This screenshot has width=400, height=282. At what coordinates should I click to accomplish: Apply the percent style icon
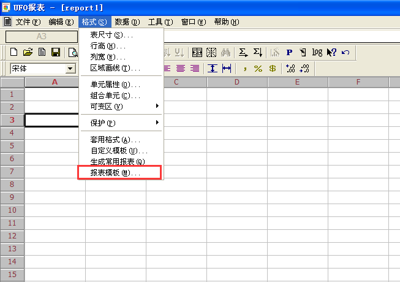(x=258, y=69)
